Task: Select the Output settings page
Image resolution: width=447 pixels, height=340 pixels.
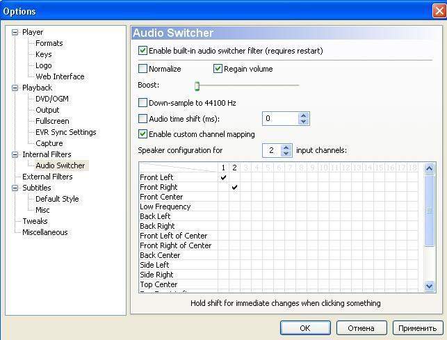Action: click(x=47, y=110)
